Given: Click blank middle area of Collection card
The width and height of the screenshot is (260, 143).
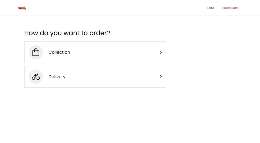Looking at the screenshot, I should pyautogui.click(x=112, y=52).
